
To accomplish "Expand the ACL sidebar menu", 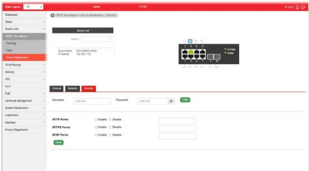I will [25, 79].
